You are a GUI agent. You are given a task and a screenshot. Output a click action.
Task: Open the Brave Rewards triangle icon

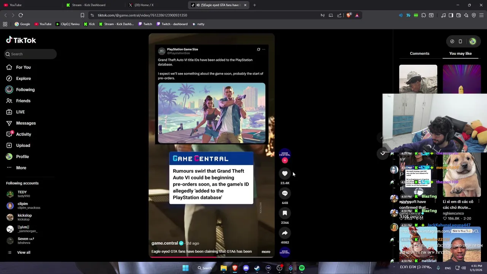coord(357,15)
